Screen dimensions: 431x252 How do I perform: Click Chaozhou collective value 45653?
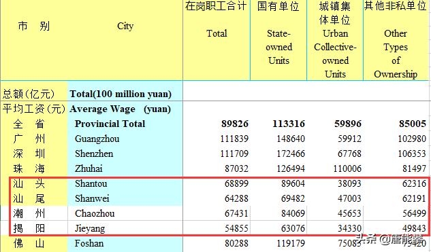pyautogui.click(x=349, y=213)
